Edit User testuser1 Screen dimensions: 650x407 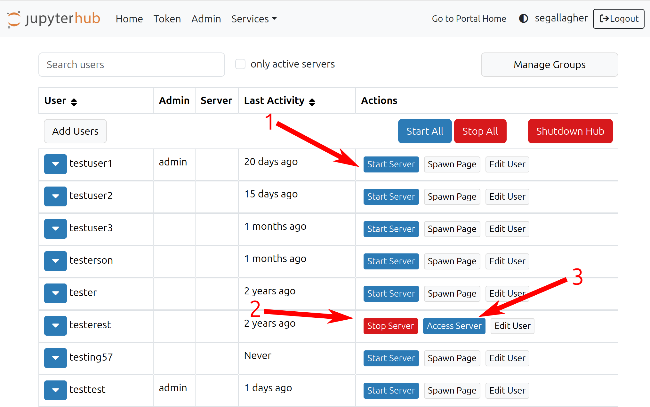tap(507, 164)
